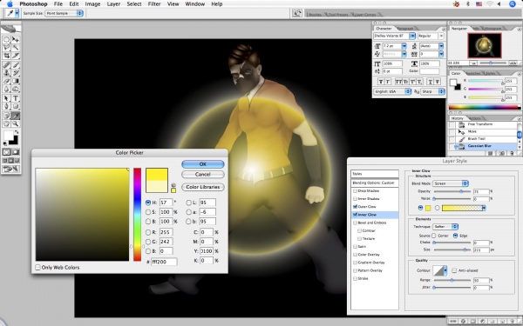Select the Elliptical Marquee tool
Viewport: 523px width, 326px height.
(x=6, y=39)
